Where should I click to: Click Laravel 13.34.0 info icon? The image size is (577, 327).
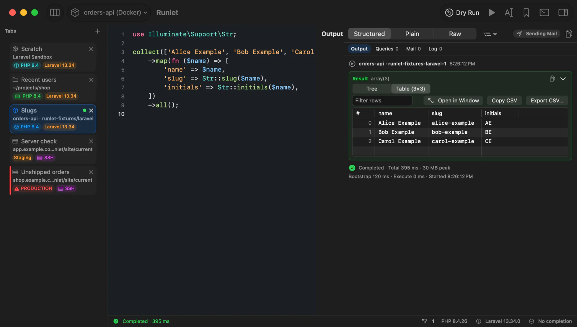point(479,321)
